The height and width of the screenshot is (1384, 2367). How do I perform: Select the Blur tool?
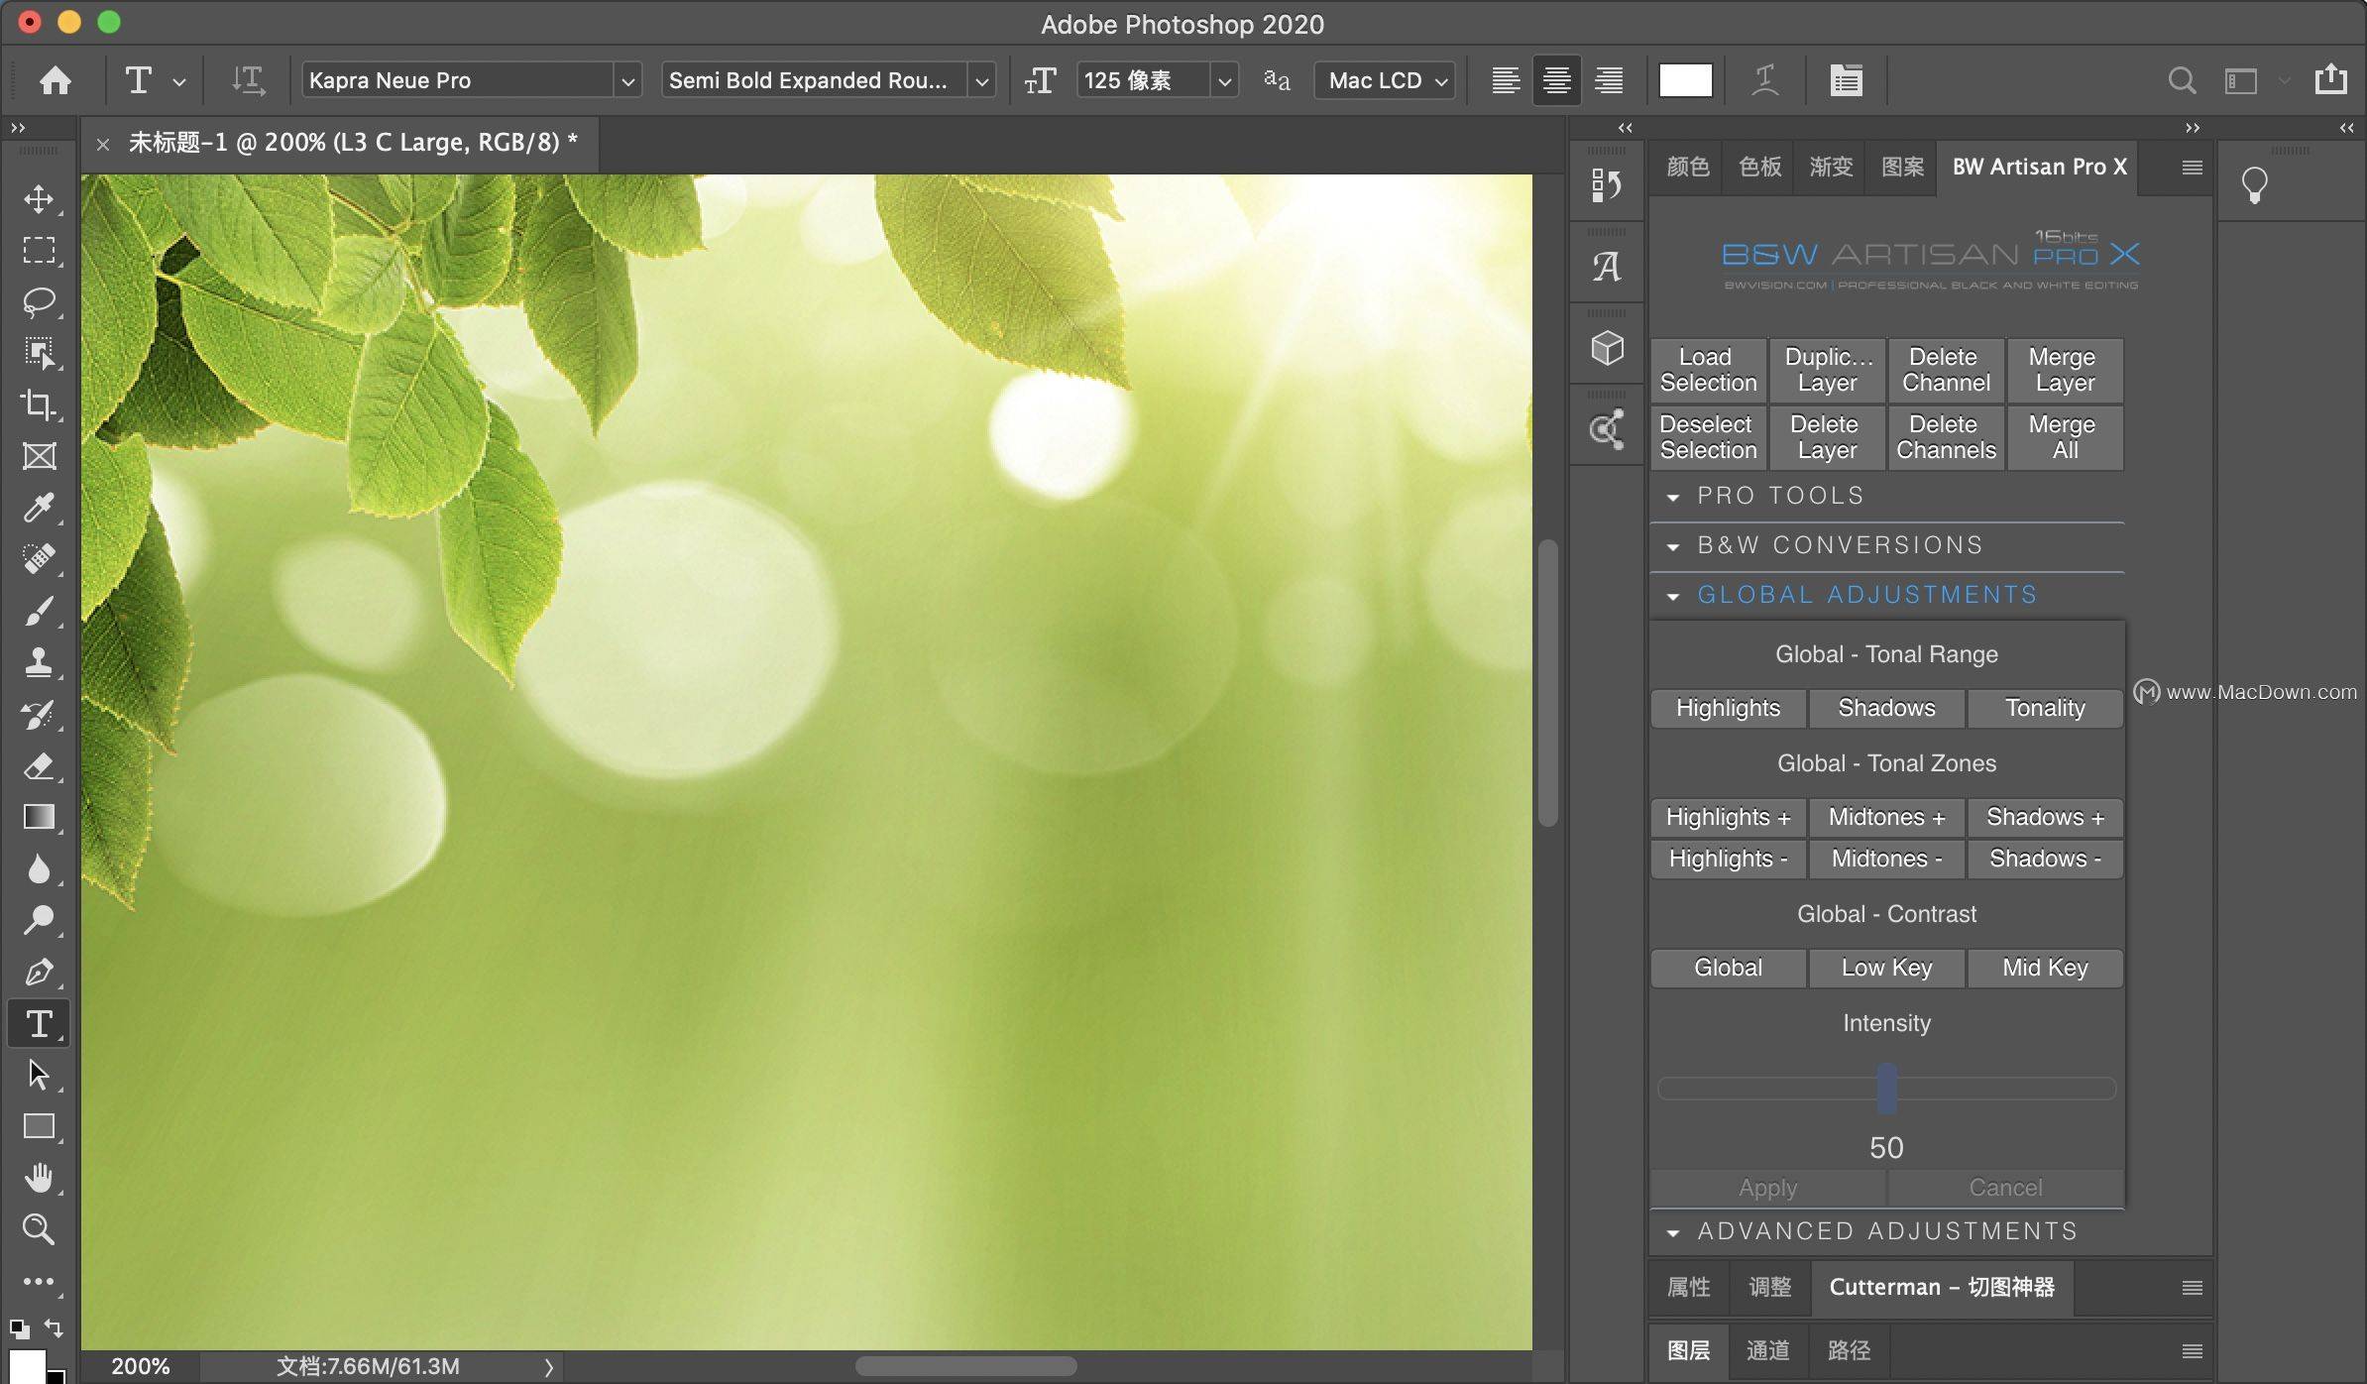click(39, 868)
